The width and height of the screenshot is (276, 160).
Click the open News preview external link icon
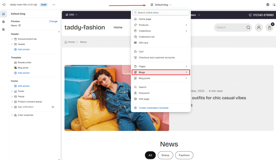(19, 26)
